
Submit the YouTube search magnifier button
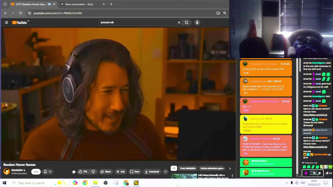click(187, 22)
